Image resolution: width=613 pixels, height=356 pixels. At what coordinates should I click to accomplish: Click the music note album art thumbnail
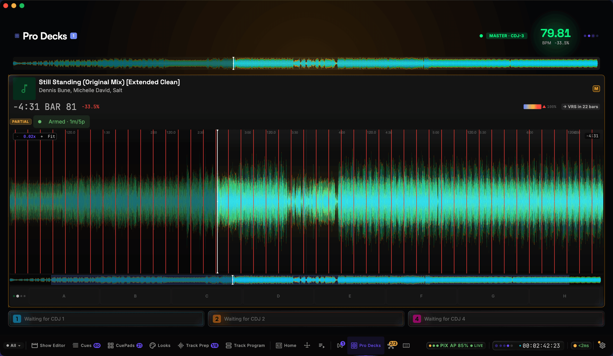(24, 89)
